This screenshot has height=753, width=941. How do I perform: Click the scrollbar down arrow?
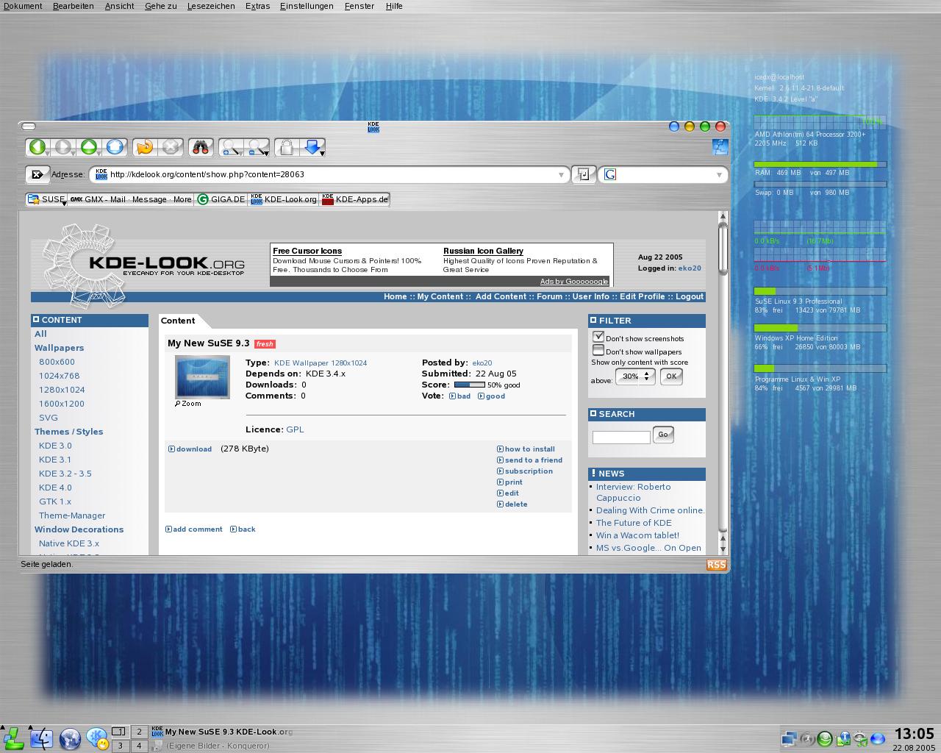(723, 549)
